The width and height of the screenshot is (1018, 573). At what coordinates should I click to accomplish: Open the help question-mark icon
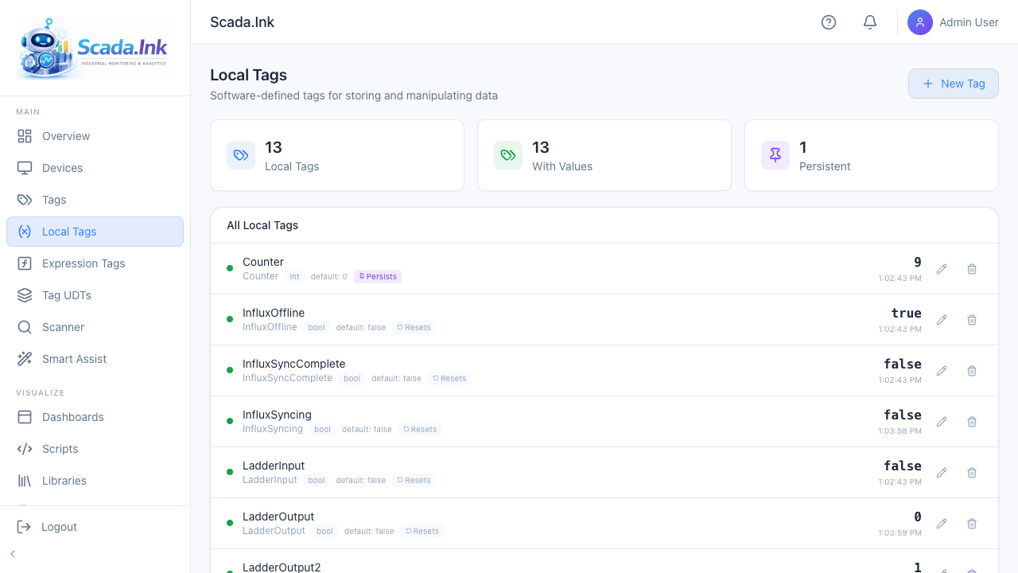(x=829, y=22)
